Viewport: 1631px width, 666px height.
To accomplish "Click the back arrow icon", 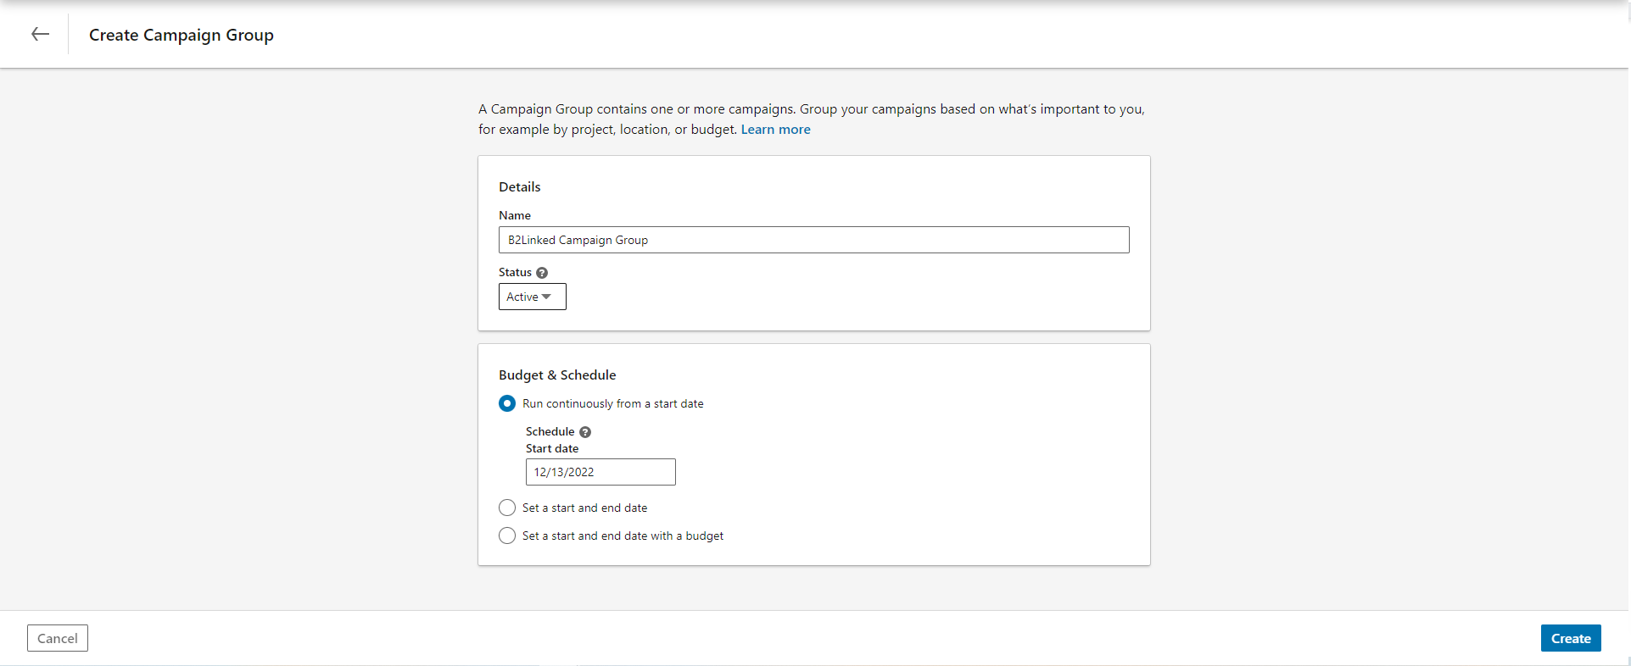I will pos(40,34).
